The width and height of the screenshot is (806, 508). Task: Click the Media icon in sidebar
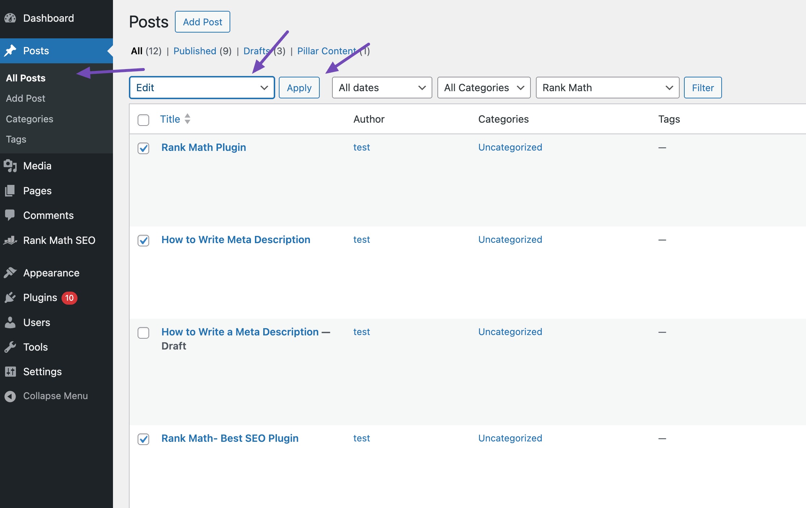11,166
